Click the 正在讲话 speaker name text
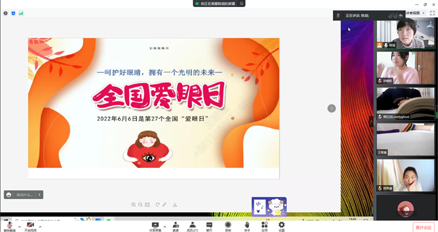The height and width of the screenshot is (232, 438). coord(357,16)
